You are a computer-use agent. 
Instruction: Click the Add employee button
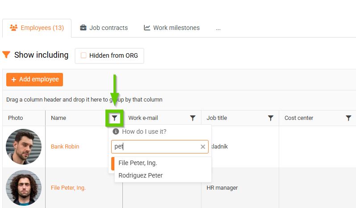[35, 80]
